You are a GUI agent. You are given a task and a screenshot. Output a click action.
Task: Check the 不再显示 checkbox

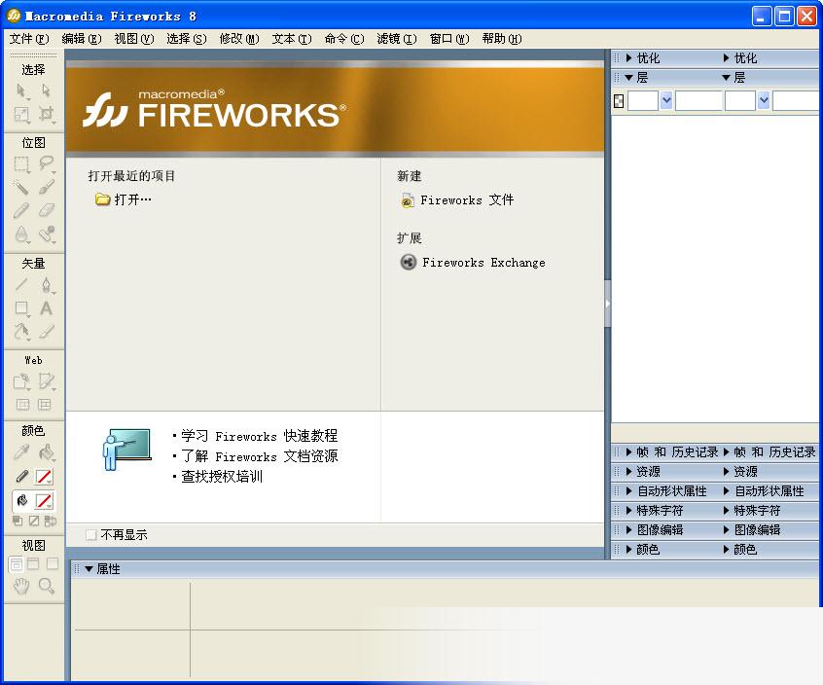point(90,535)
